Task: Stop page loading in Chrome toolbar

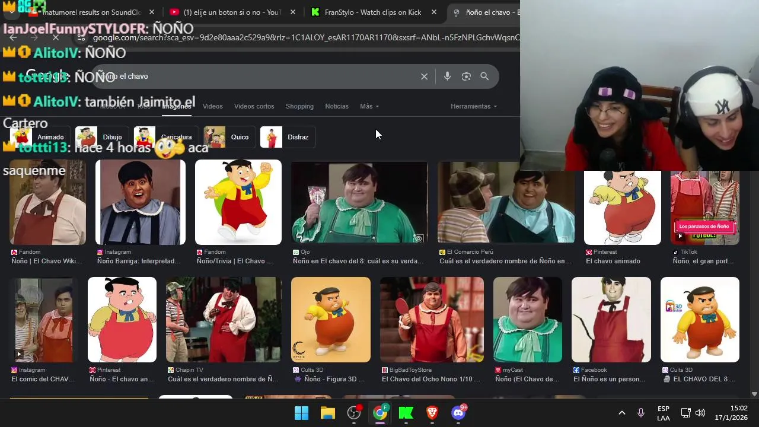Action: pyautogui.click(x=56, y=37)
